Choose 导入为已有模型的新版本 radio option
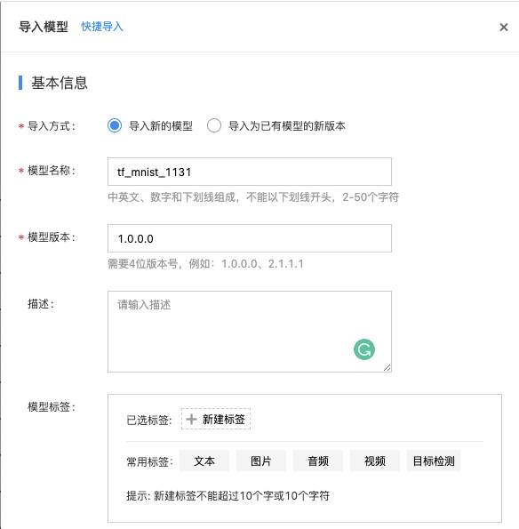This screenshot has width=519, height=529. tap(214, 125)
